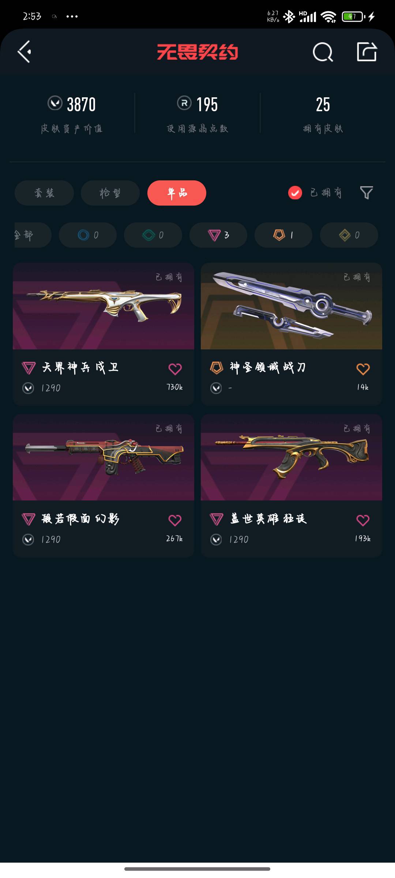Filter by pink triangle tier chip
Image resolution: width=395 pixels, height=878 pixels.
(218, 235)
